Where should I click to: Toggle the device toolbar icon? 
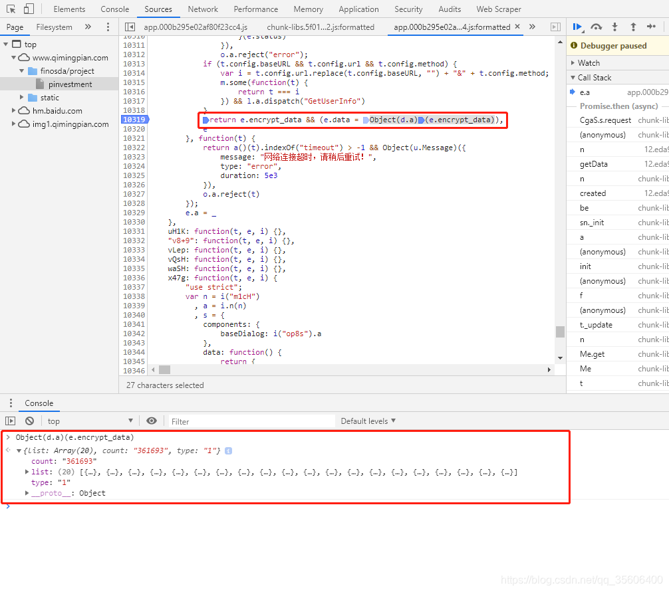(29, 9)
